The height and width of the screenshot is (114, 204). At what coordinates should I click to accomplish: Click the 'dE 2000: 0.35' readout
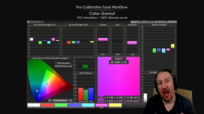coord(119,62)
